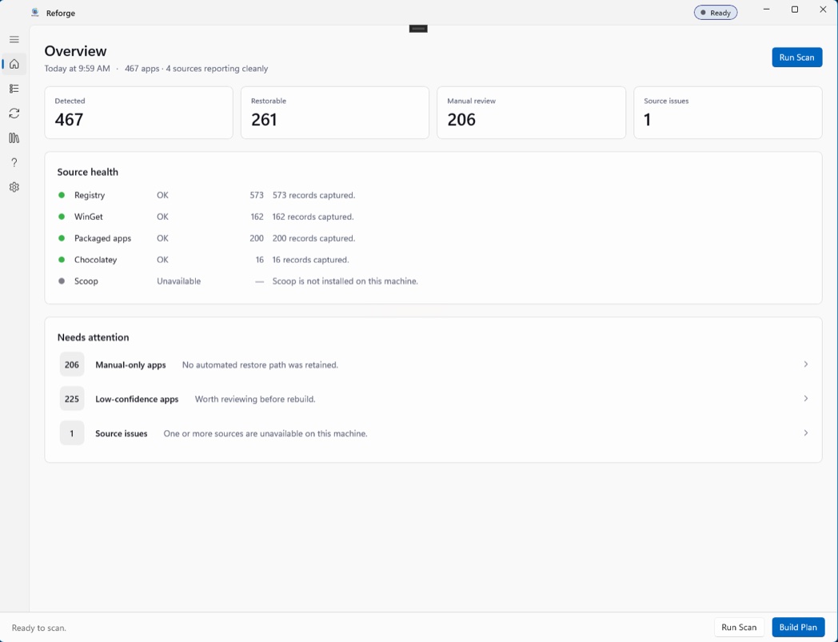The height and width of the screenshot is (642, 838).
Task: Click 'Scoop is not installed on this machine.'
Action: point(345,281)
